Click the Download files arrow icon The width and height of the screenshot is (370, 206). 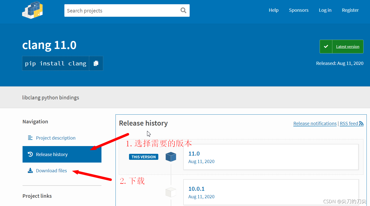pyautogui.click(x=30, y=171)
